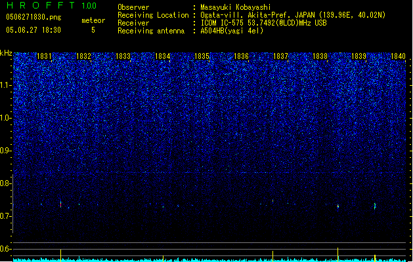Screen dimensions: 413x262
Task: Click the Ogata-vill. Akita-Pref. JAPAN location text
Action: pos(293,15)
